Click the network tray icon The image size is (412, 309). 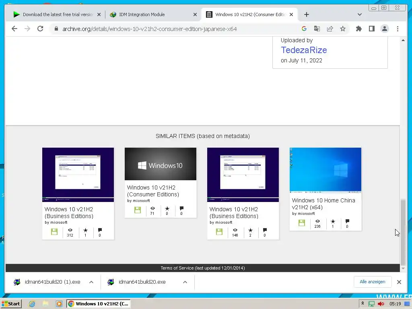click(x=371, y=304)
